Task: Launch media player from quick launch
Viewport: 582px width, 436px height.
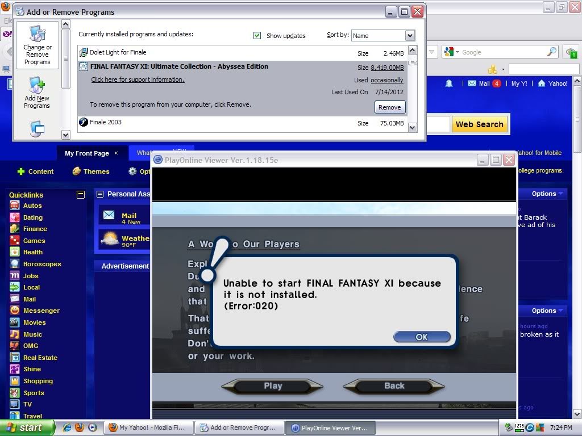Action: (93, 427)
